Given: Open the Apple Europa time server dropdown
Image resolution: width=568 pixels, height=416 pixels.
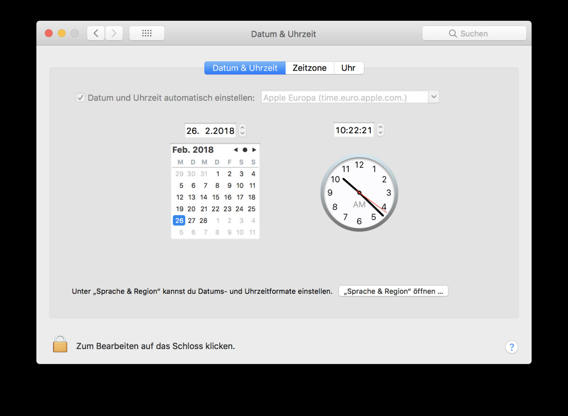Looking at the screenshot, I should [434, 97].
